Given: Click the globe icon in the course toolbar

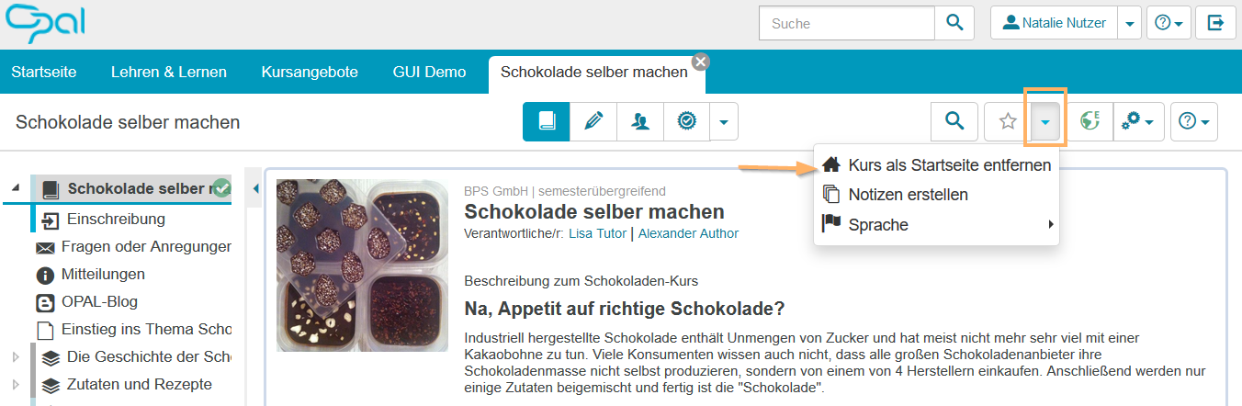Looking at the screenshot, I should 1090,121.
